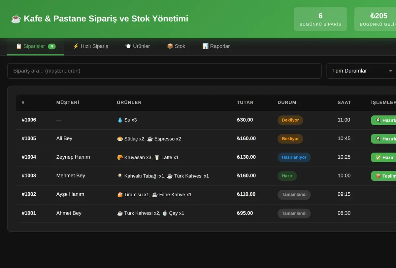Image resolution: width=396 pixels, height=268 pixels.
Task: Click the cup icon beside Türk Kahvesi x2
Action: tap(120, 213)
